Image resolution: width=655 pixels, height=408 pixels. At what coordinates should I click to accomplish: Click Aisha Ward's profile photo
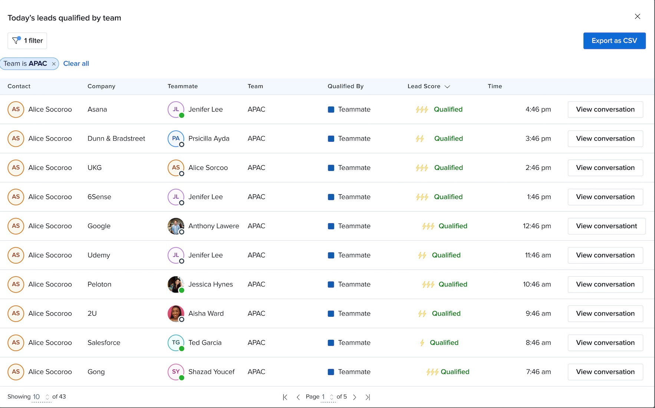click(x=176, y=313)
